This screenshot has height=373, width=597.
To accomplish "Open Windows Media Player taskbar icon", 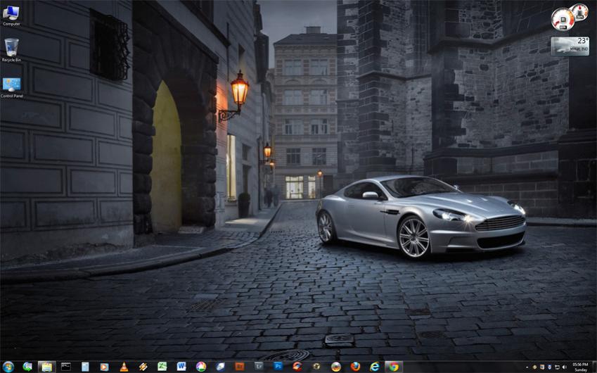I will click(x=104, y=367).
